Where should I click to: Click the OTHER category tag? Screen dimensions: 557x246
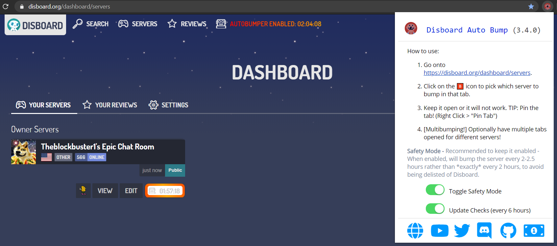[x=63, y=157]
